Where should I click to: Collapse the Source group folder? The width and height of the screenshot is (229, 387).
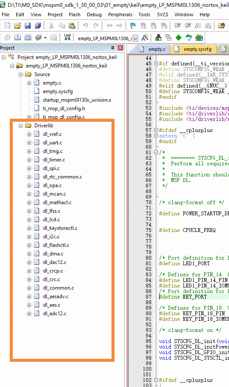(x=21, y=74)
